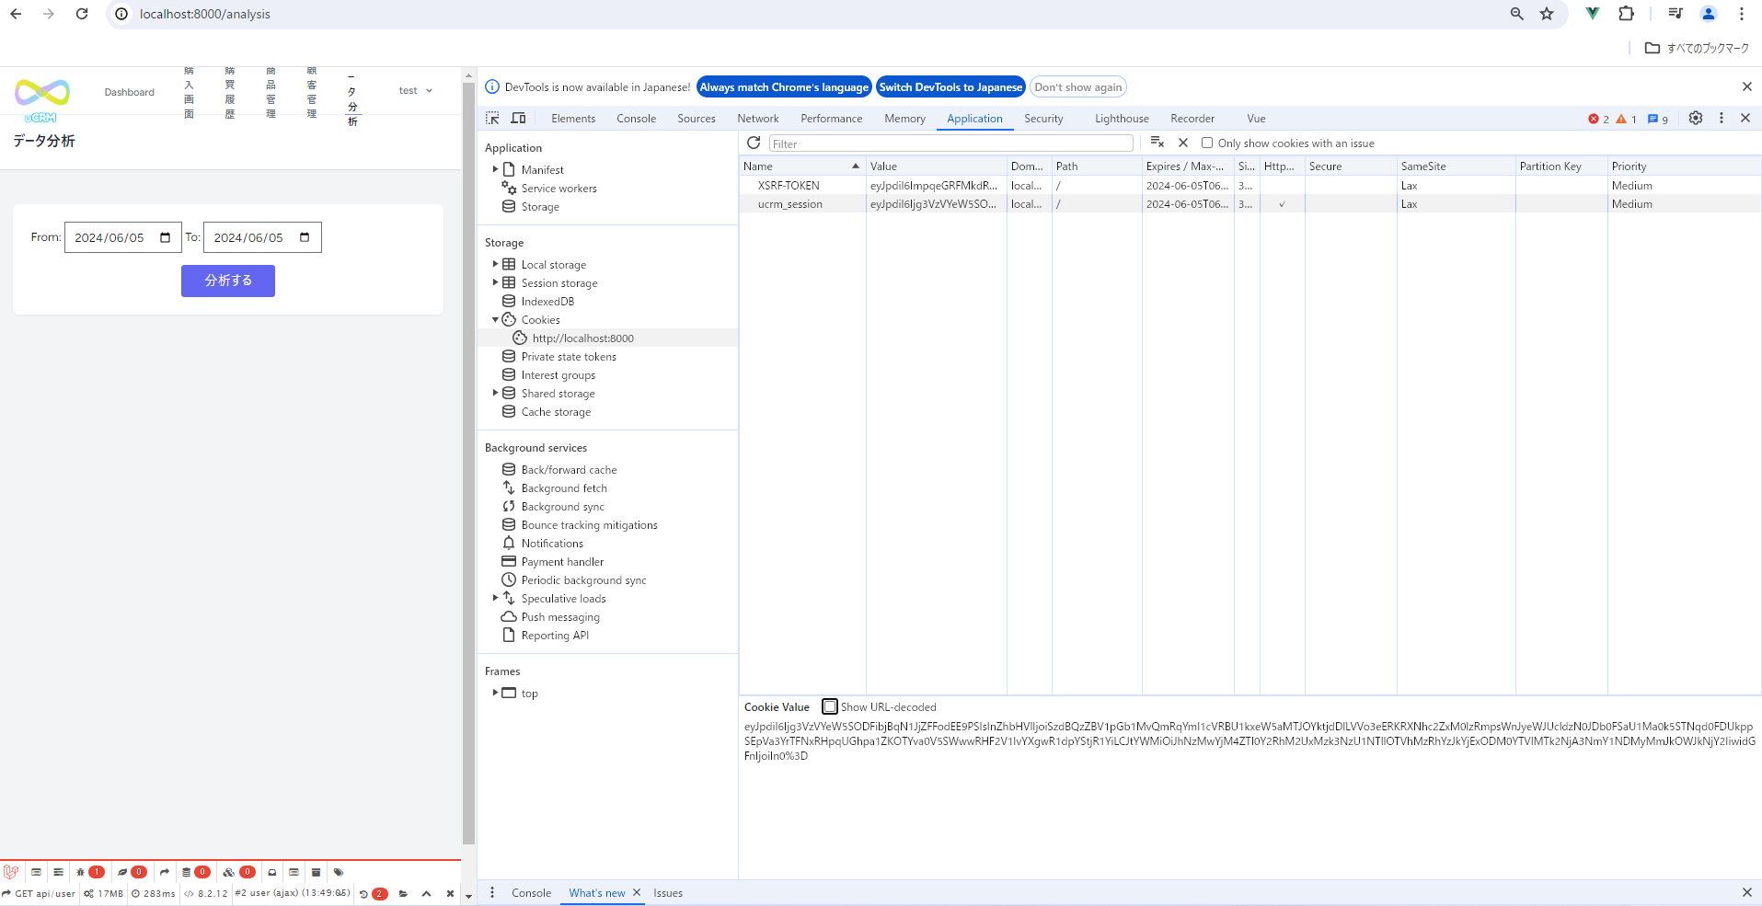Expand Shared storage tree node
1762x906 pixels.
pos(495,393)
